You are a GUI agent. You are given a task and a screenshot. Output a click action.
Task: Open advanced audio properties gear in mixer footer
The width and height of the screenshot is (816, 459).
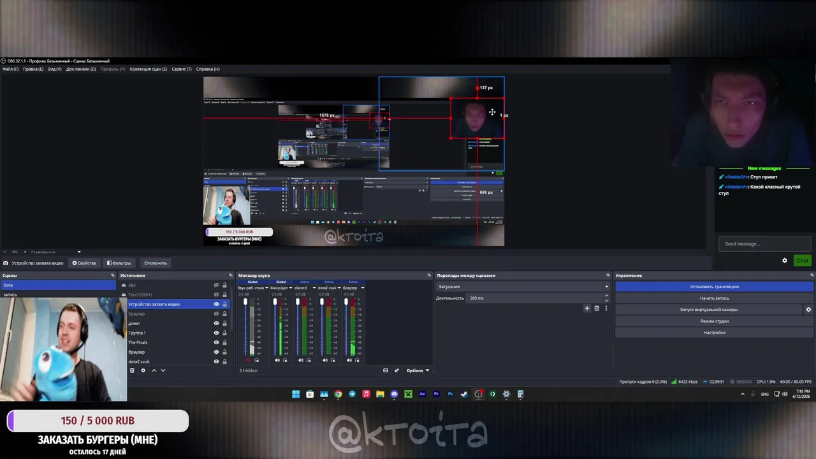click(397, 370)
